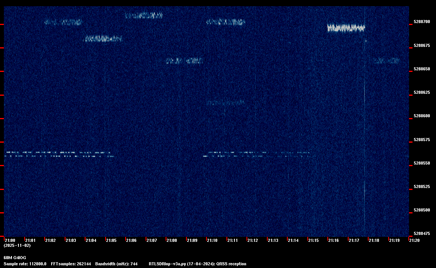Click the 5288500 frequency label
The height and width of the screenshot is (268, 436).
click(x=422, y=210)
